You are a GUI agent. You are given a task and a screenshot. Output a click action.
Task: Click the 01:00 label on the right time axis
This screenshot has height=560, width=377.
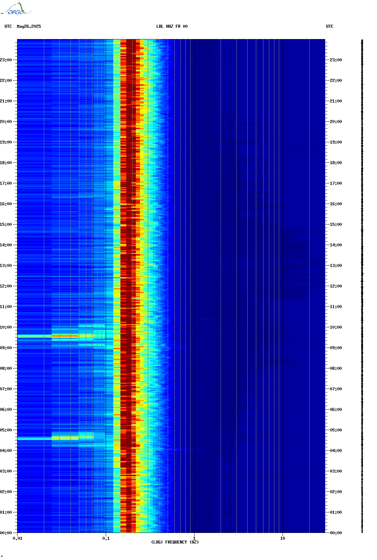pyautogui.click(x=336, y=512)
